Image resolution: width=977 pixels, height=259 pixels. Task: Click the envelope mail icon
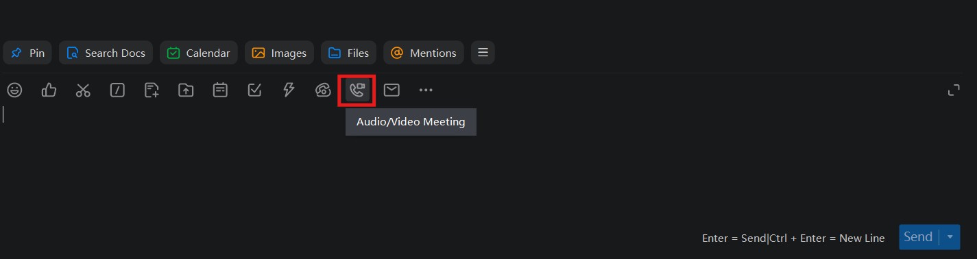pos(391,90)
